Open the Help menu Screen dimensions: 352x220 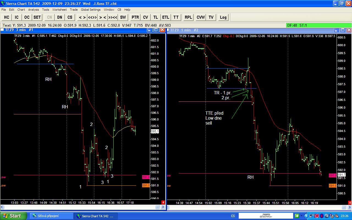click(x=127, y=10)
